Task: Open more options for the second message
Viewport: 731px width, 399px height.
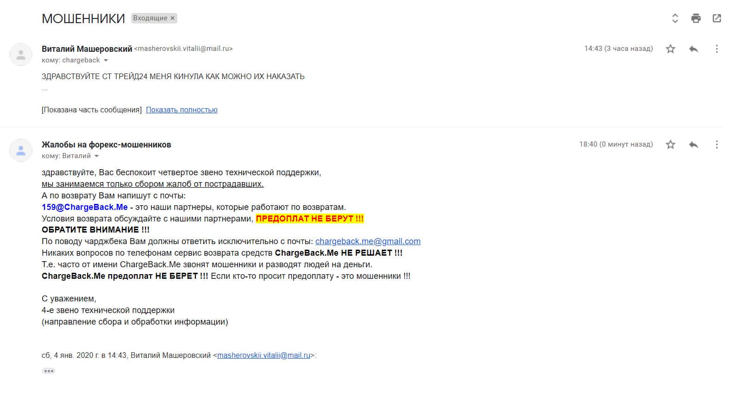Action: (717, 145)
